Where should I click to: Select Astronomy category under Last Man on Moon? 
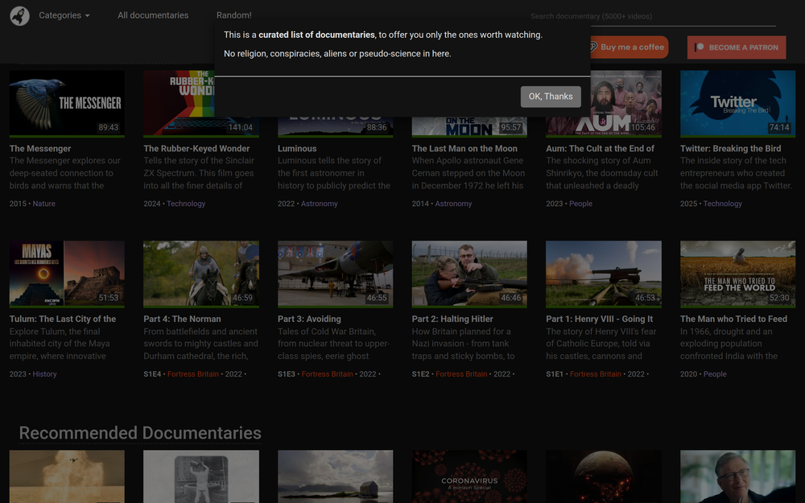(x=453, y=204)
